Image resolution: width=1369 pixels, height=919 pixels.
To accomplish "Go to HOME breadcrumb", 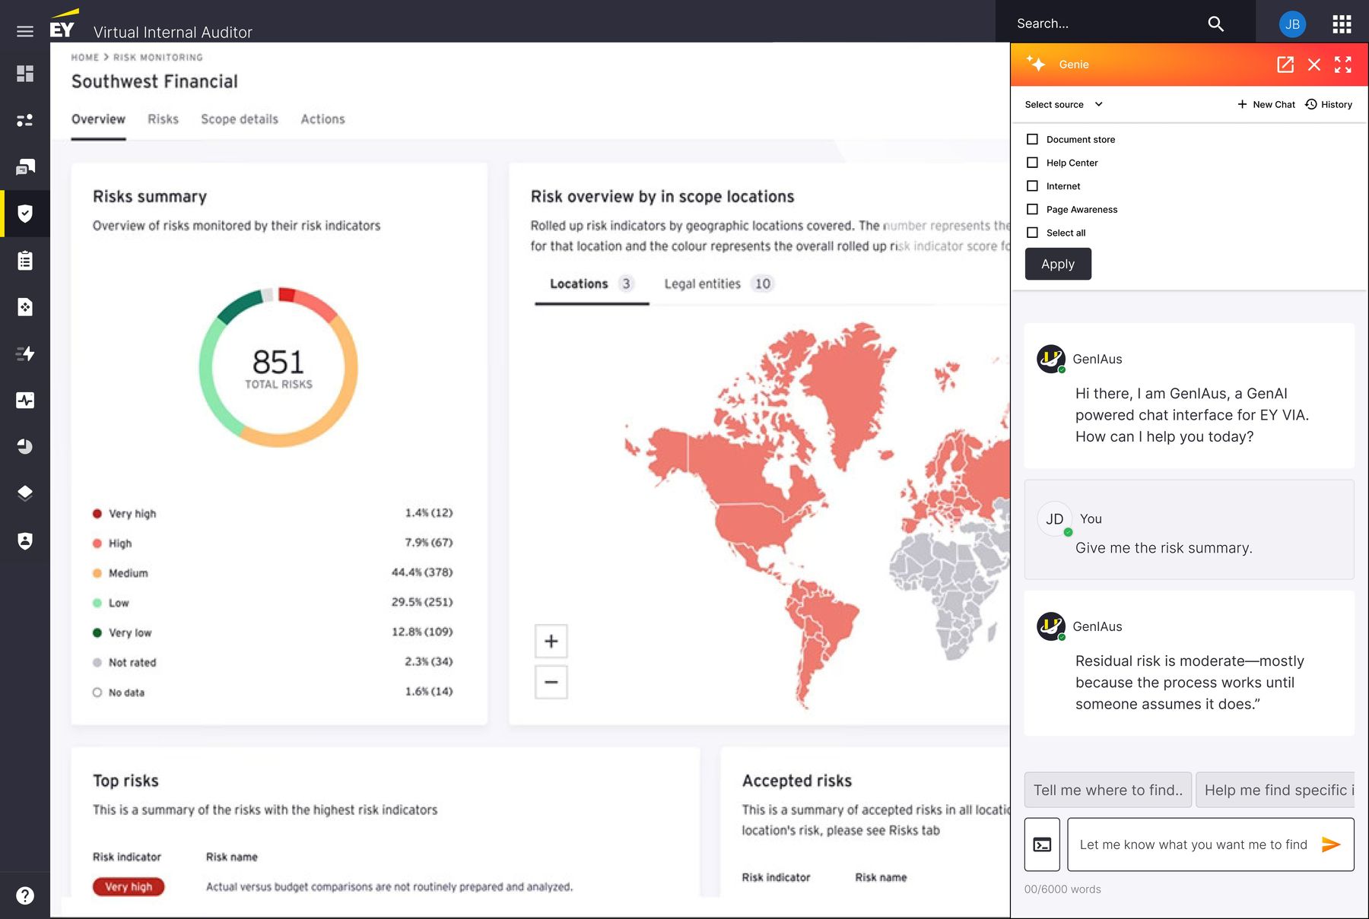I will 85,57.
